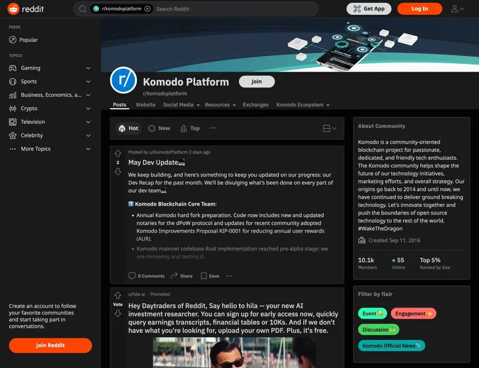
Task: Open the Popular feed icon
Action: pyautogui.click(x=12, y=40)
